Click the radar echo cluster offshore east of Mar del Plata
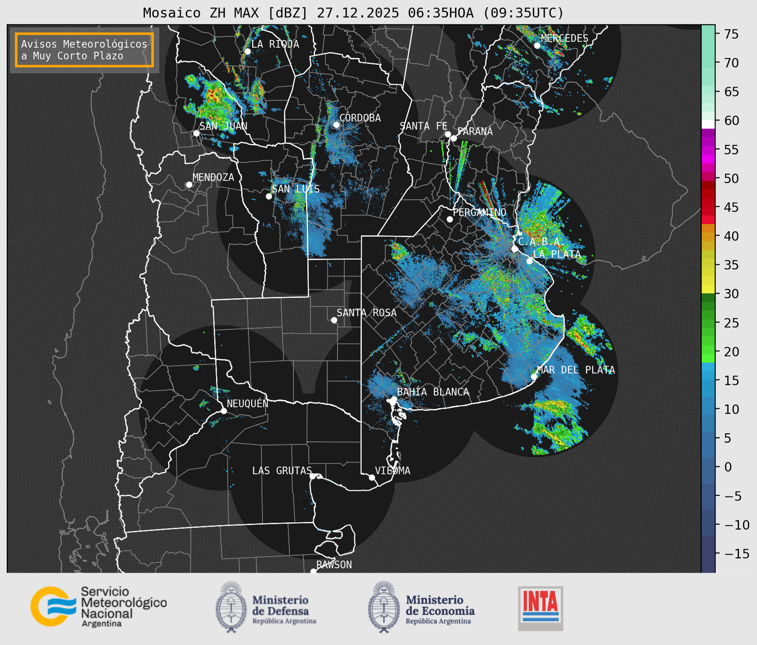 coord(588,339)
